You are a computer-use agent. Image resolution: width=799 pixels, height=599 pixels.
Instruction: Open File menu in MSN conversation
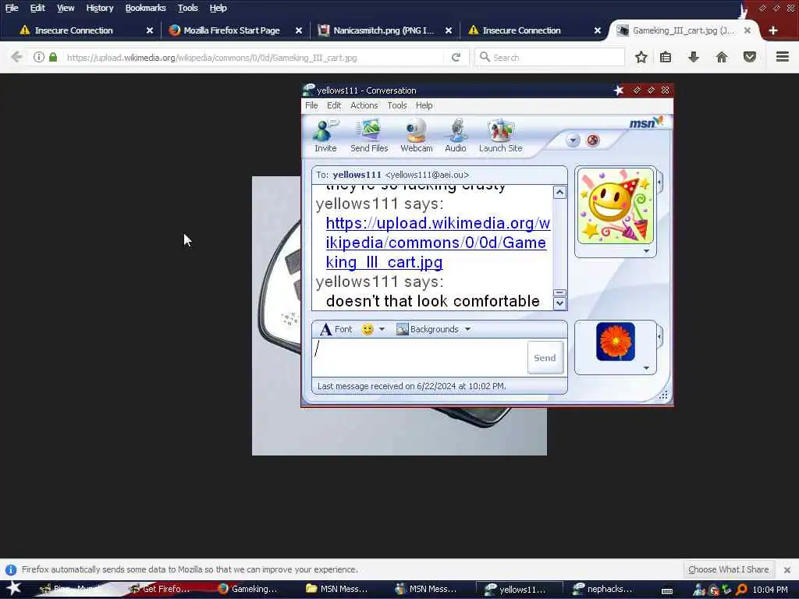coord(311,105)
